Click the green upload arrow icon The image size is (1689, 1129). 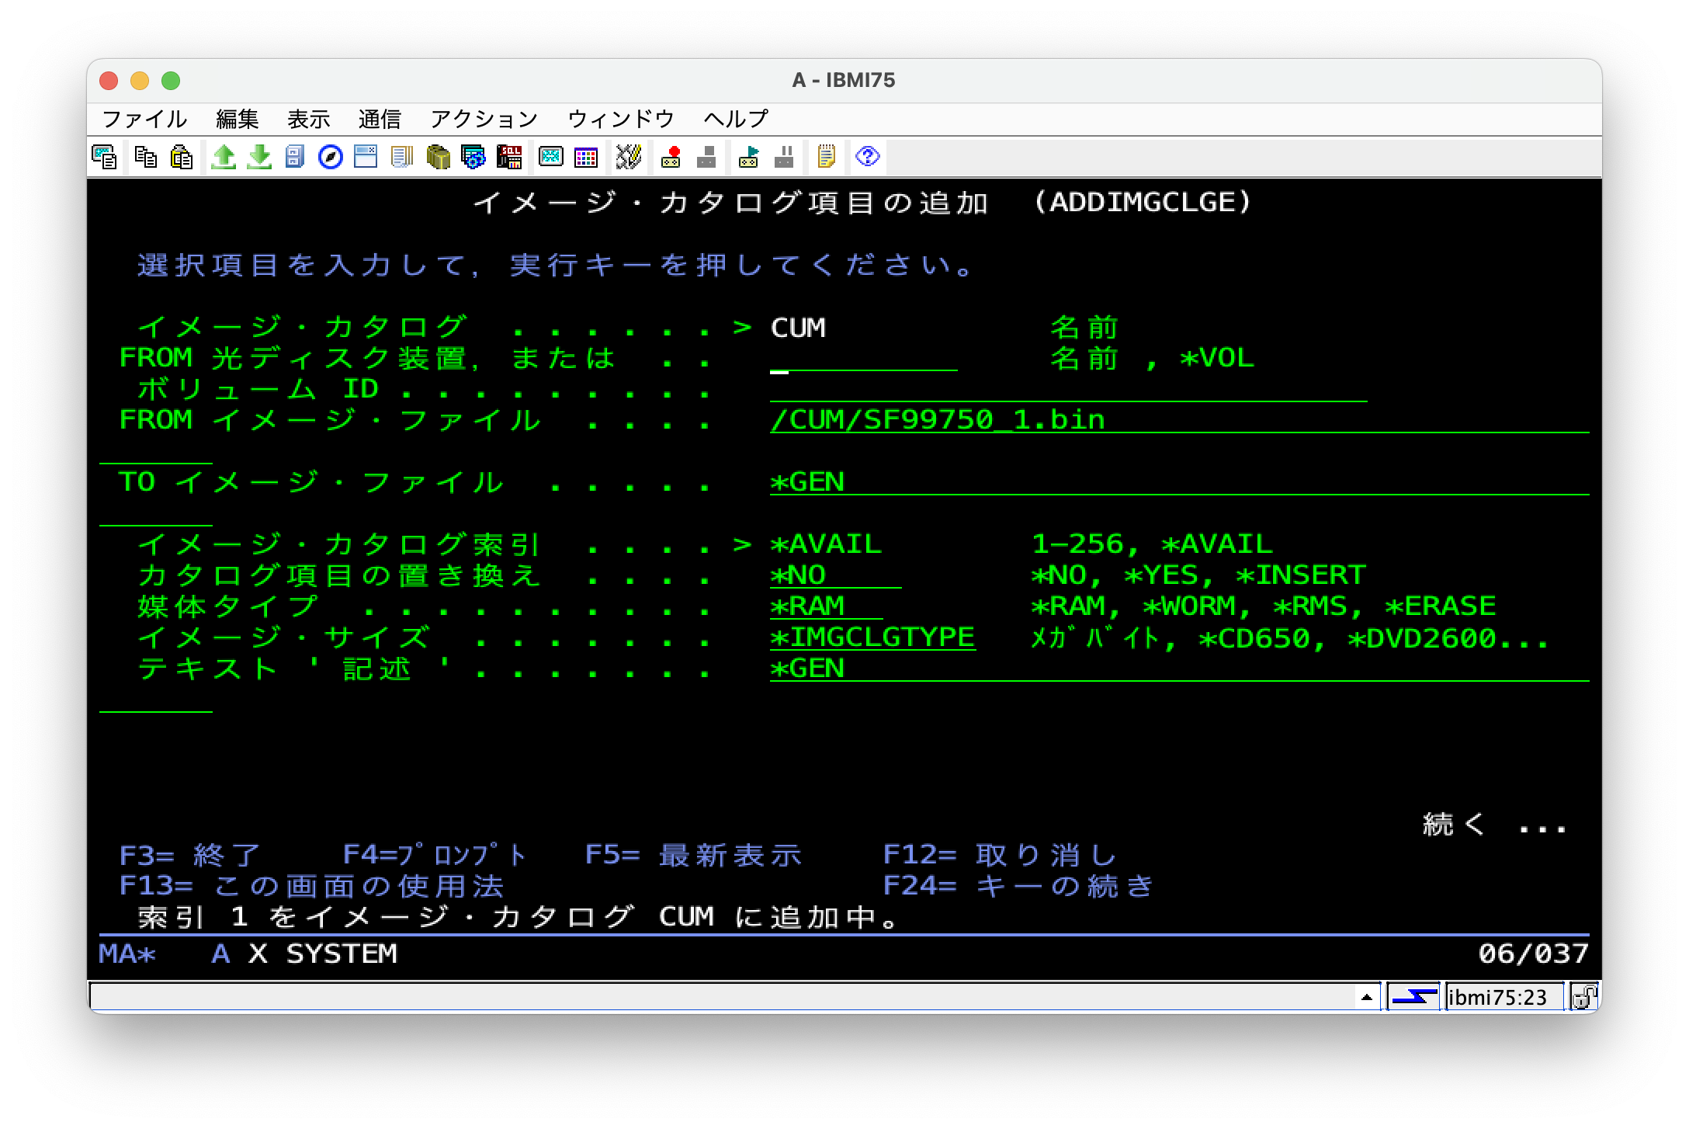(224, 158)
